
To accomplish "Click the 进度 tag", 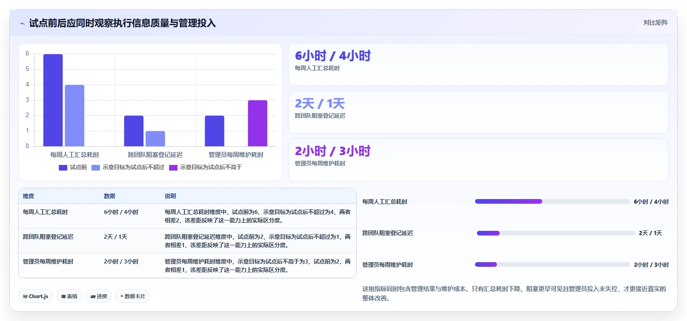I will pyautogui.click(x=99, y=296).
